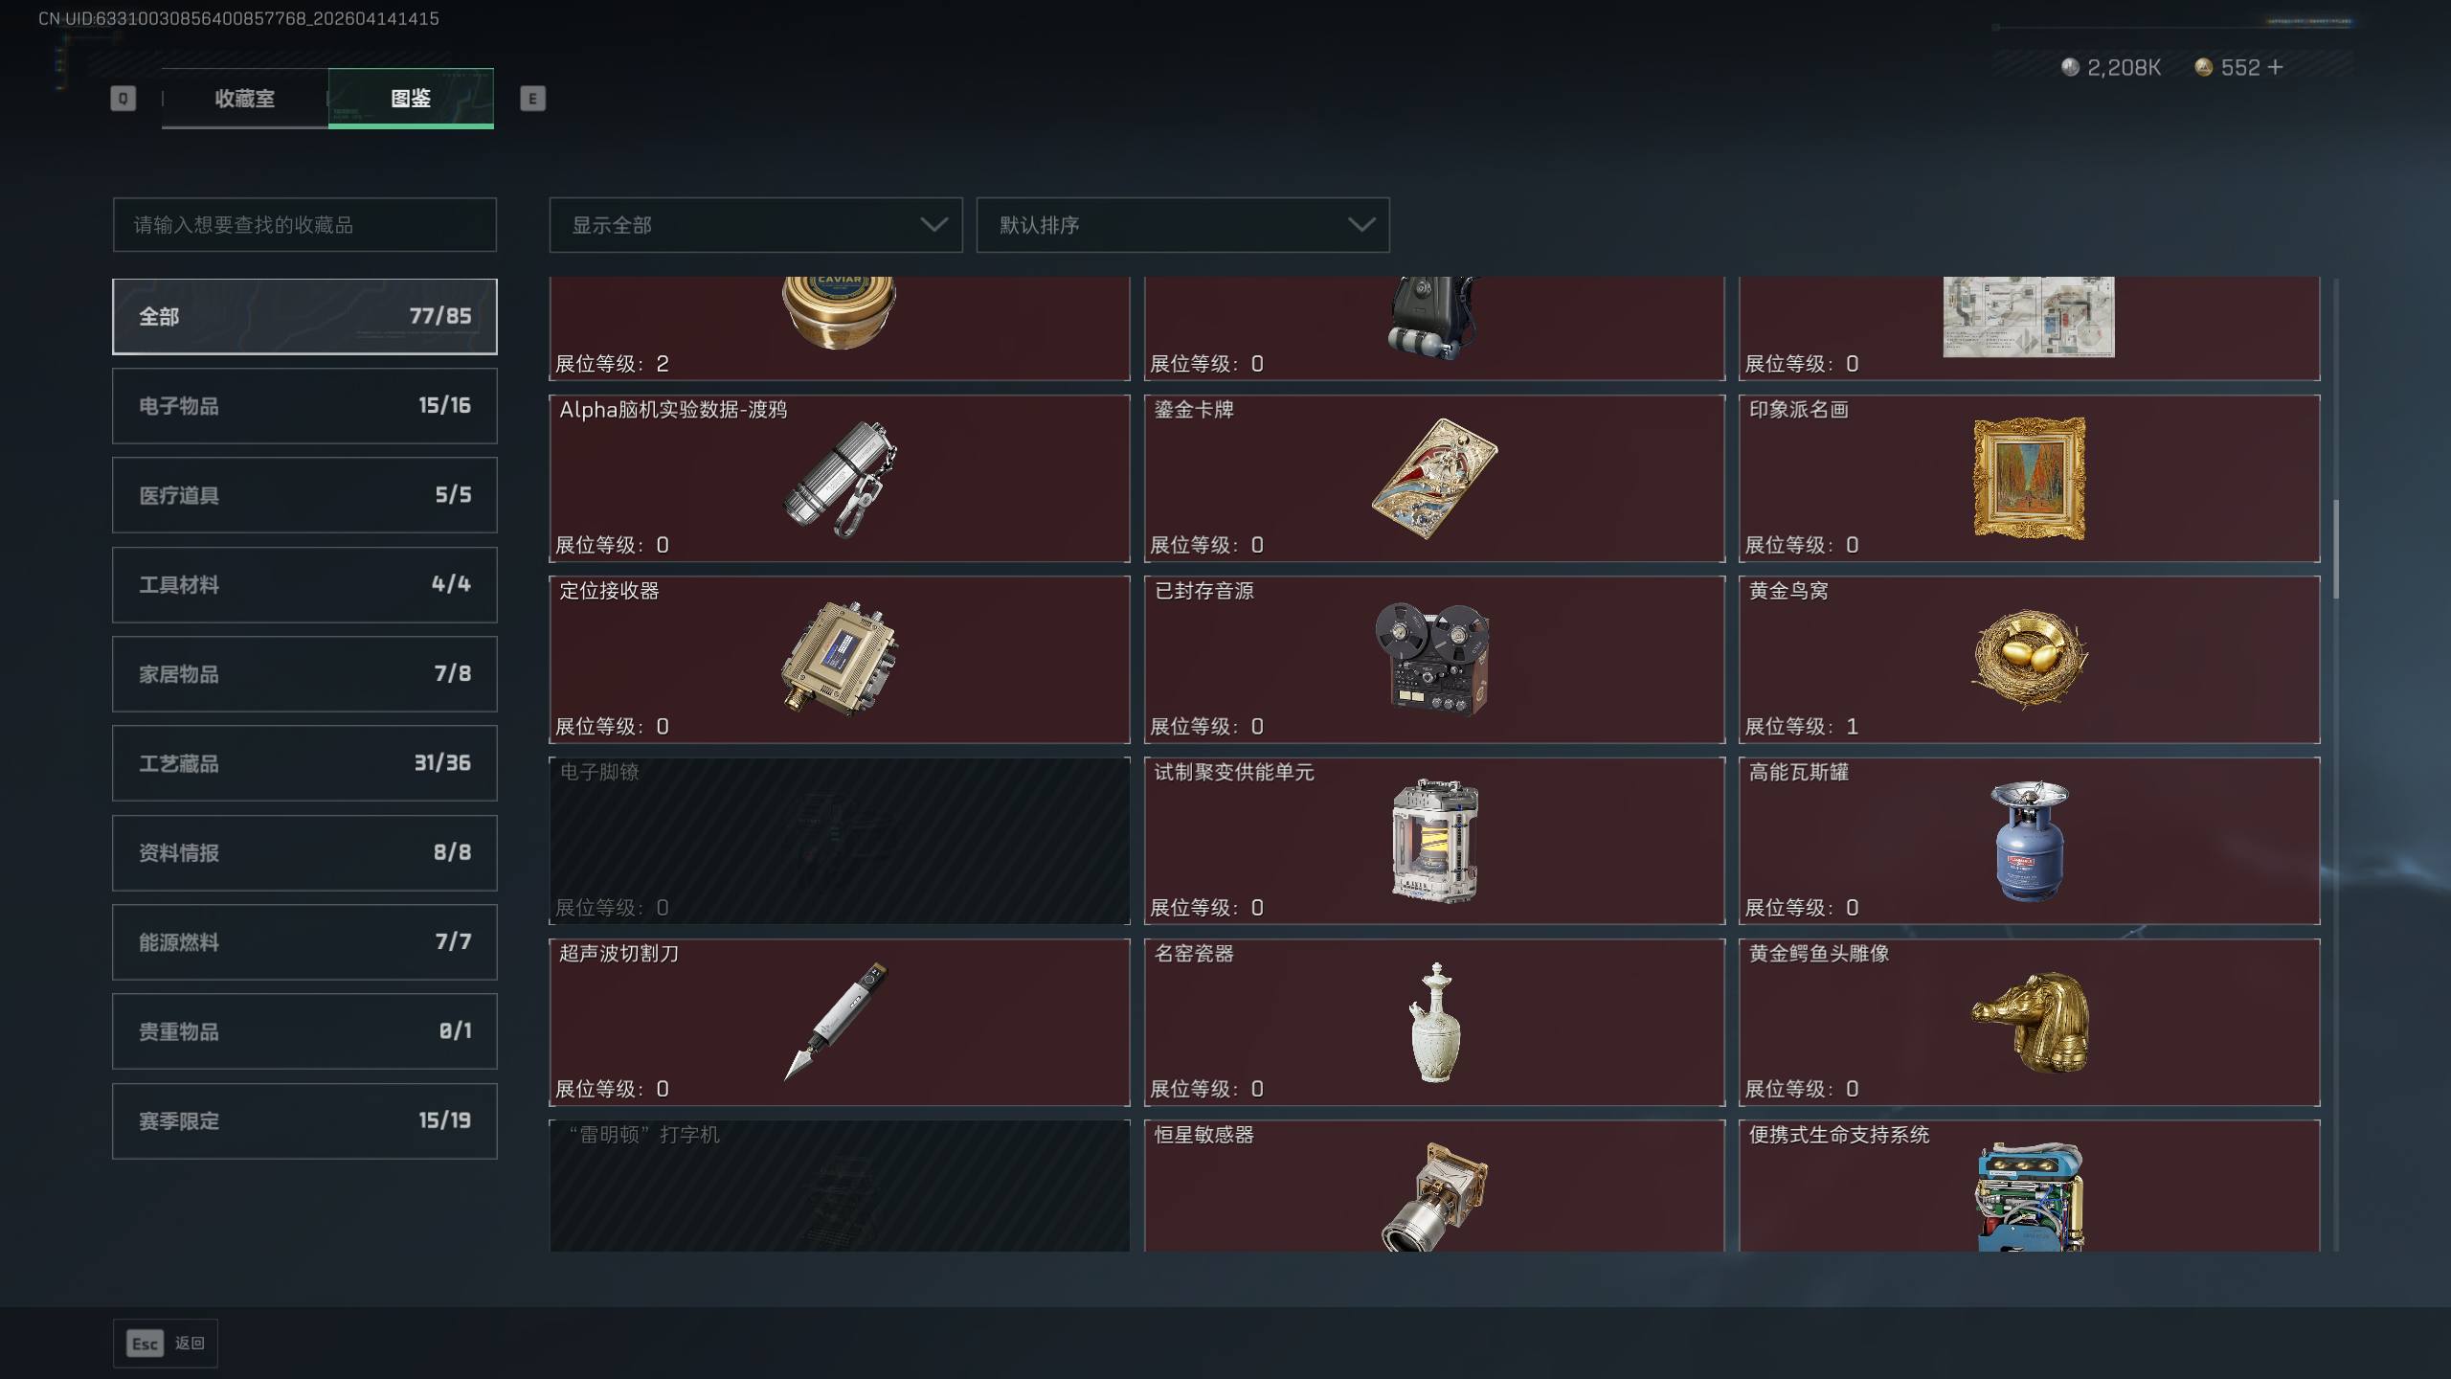Select the 印象派名画 framed painting icon
Image resolution: width=2451 pixels, height=1379 pixels.
pos(2029,478)
